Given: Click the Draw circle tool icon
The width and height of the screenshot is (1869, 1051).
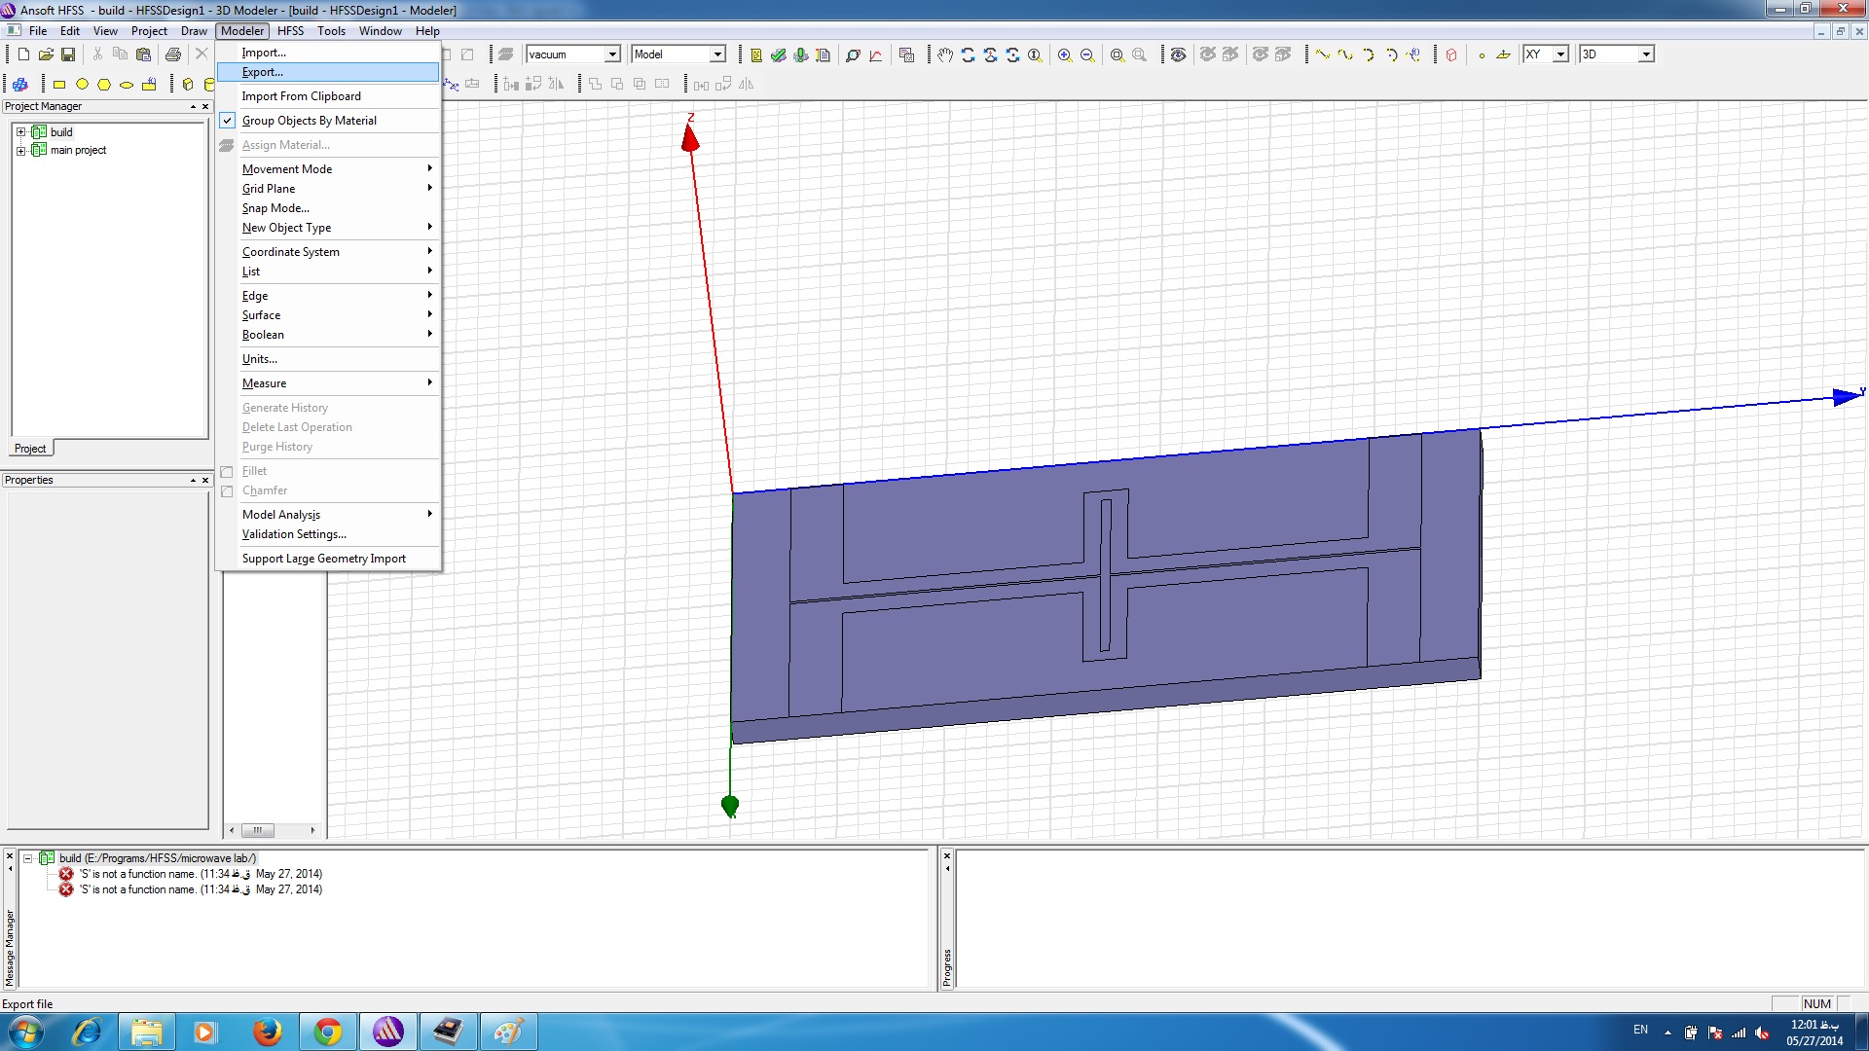Looking at the screenshot, I should point(82,85).
